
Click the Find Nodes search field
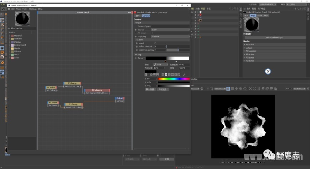23,28
